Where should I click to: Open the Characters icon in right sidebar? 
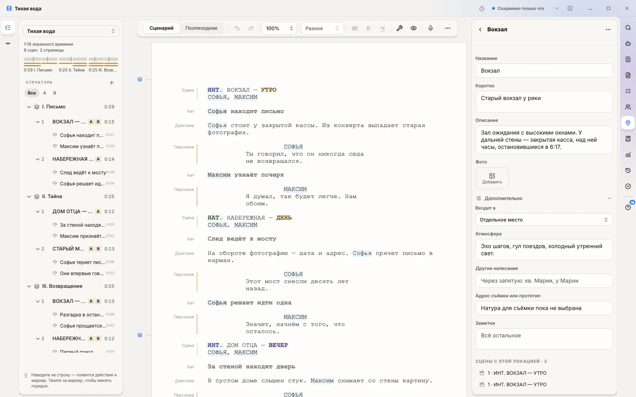[628, 107]
